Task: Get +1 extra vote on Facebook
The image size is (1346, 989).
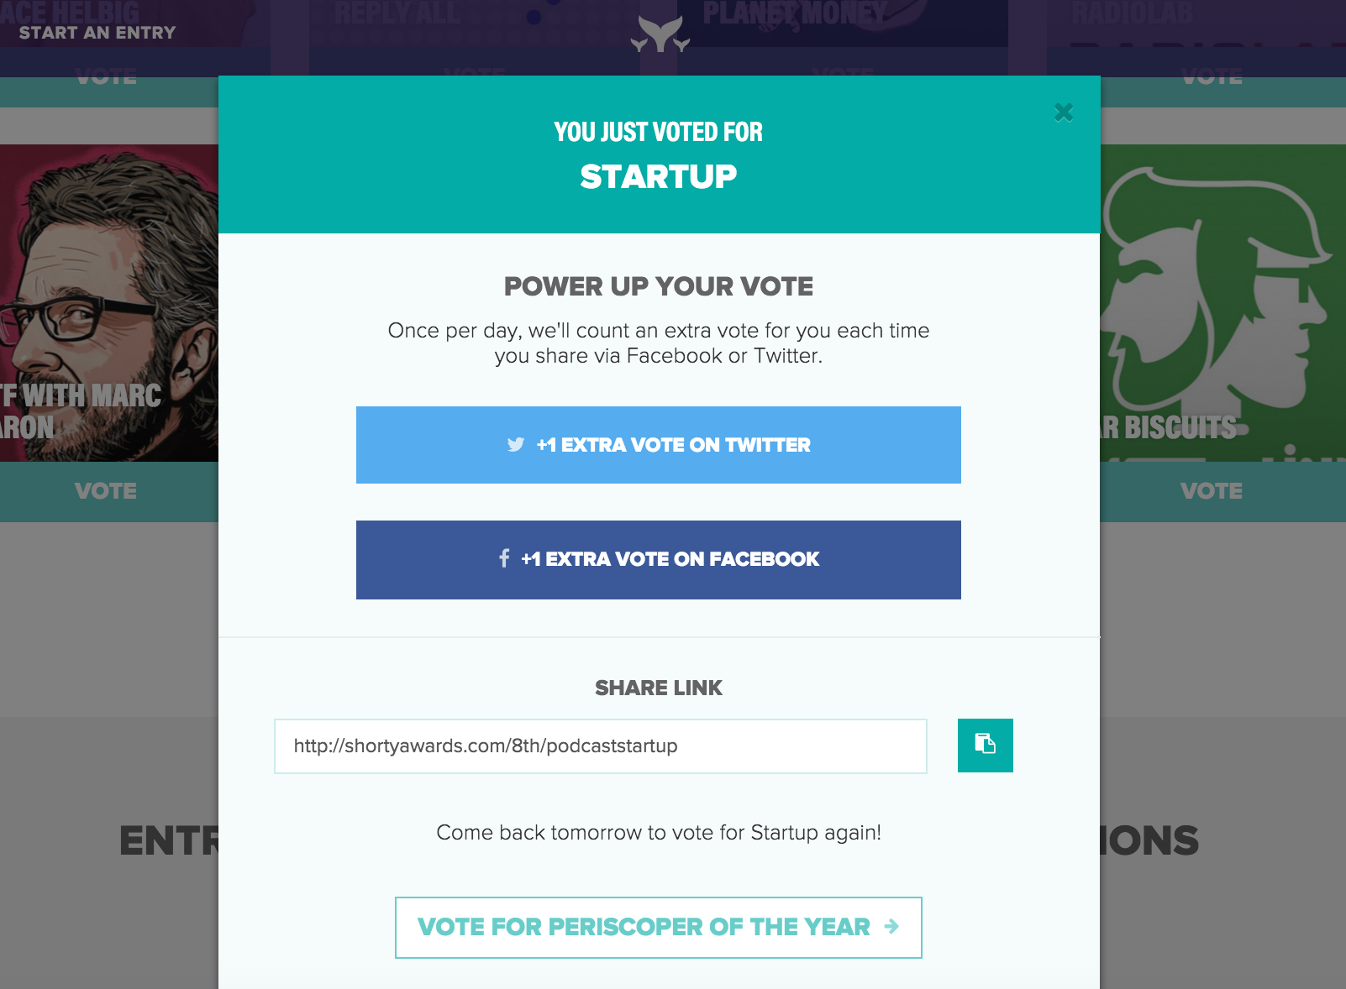Action: 659,560
